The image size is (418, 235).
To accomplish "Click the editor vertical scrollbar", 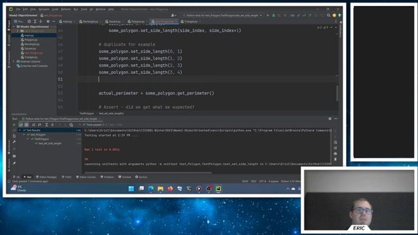I will click(x=337, y=93).
